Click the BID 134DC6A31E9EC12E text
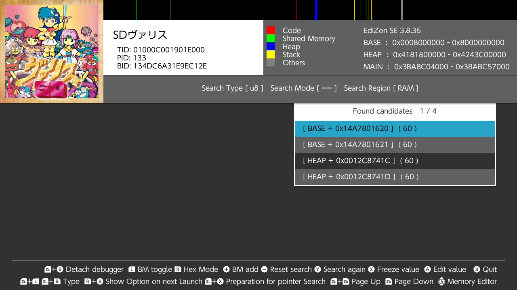The image size is (517, 290). pos(162,66)
